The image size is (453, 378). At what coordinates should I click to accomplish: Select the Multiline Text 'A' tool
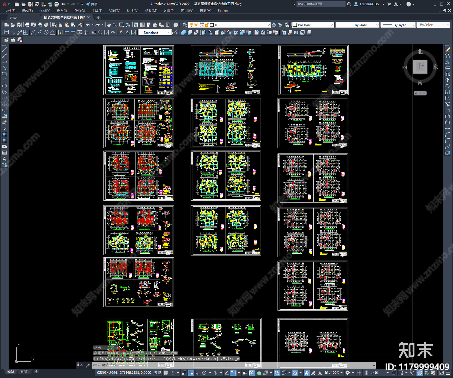tap(4, 159)
